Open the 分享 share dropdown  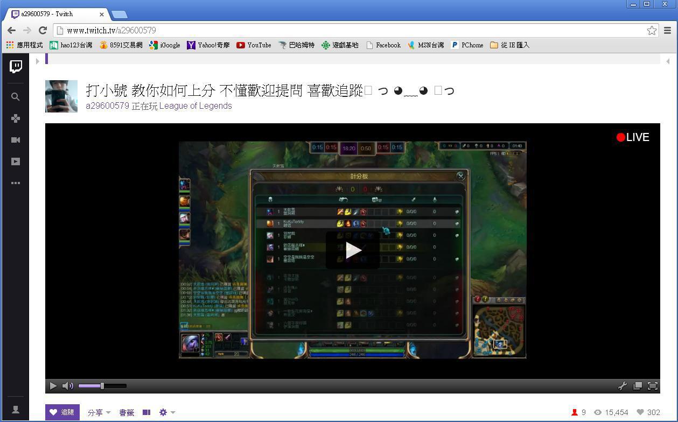(99, 412)
